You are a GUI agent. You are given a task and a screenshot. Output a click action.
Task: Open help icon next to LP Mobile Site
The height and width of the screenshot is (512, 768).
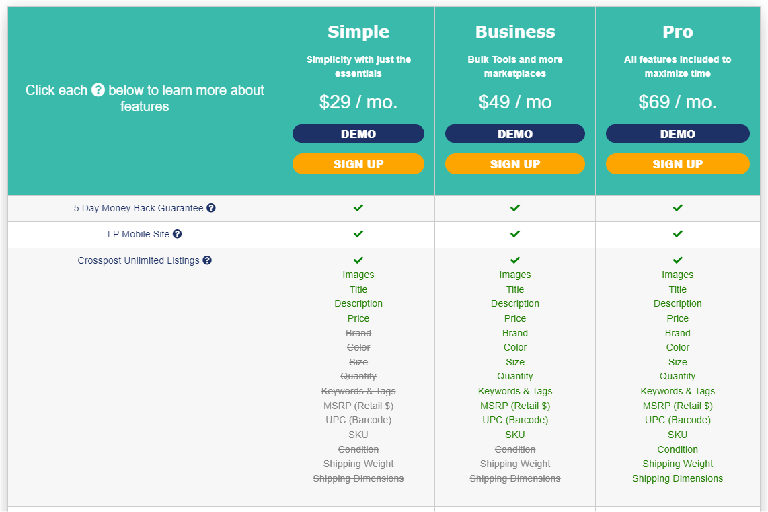178,234
